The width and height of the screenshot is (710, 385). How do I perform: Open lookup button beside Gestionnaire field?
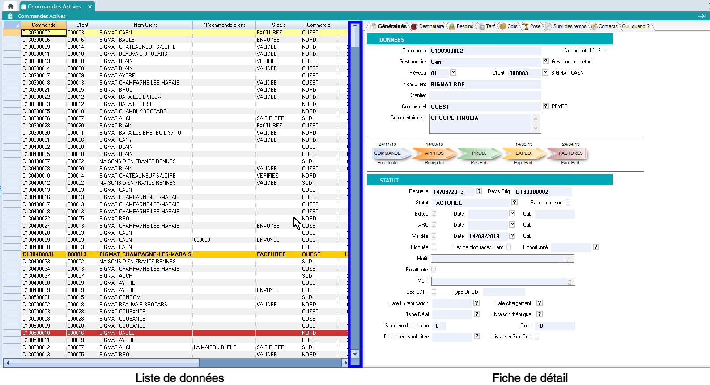point(545,62)
